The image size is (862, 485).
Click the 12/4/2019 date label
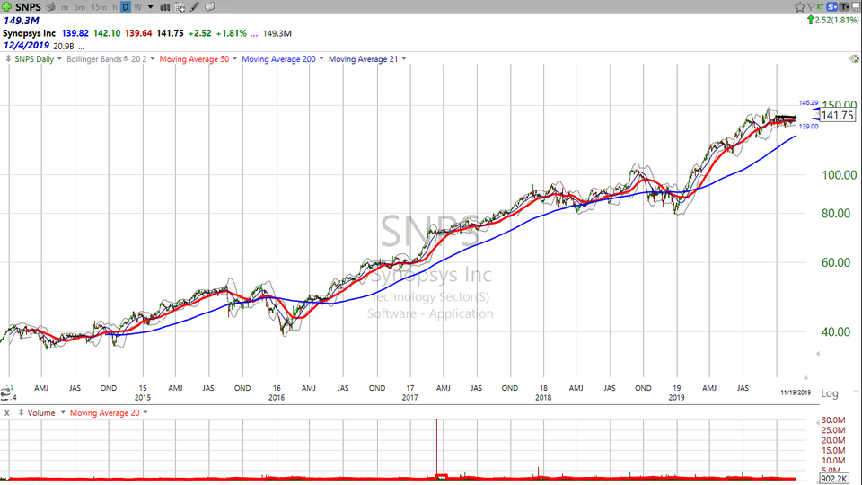click(x=26, y=46)
